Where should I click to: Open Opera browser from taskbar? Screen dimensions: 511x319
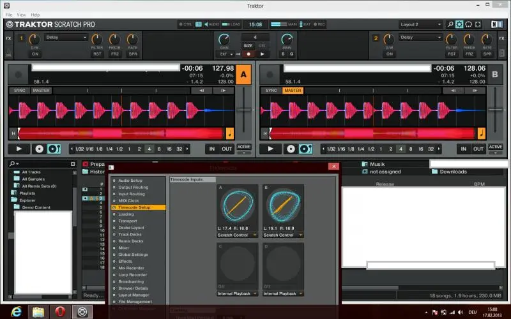[x=60, y=311]
